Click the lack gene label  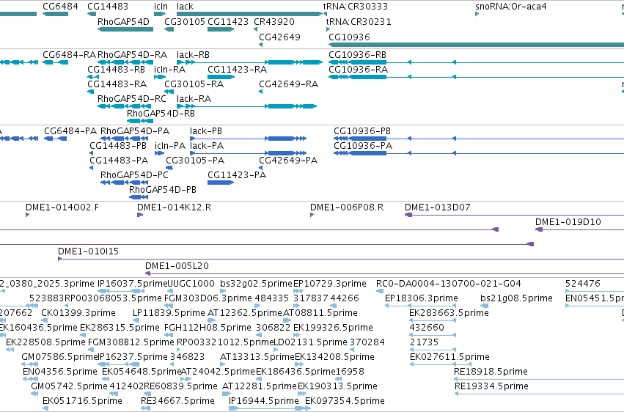tap(185, 7)
